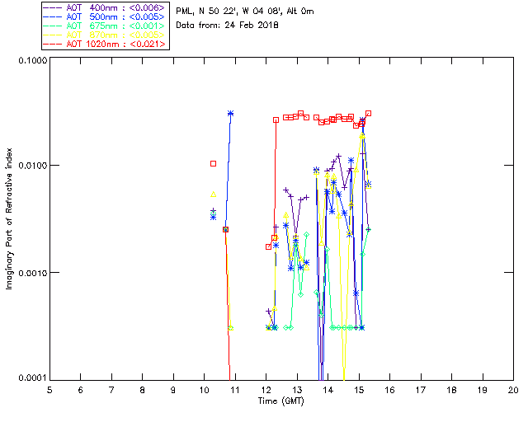Click the x-axis tick label 20
Image resolution: width=528 pixels, height=422 pixels.
513,390
